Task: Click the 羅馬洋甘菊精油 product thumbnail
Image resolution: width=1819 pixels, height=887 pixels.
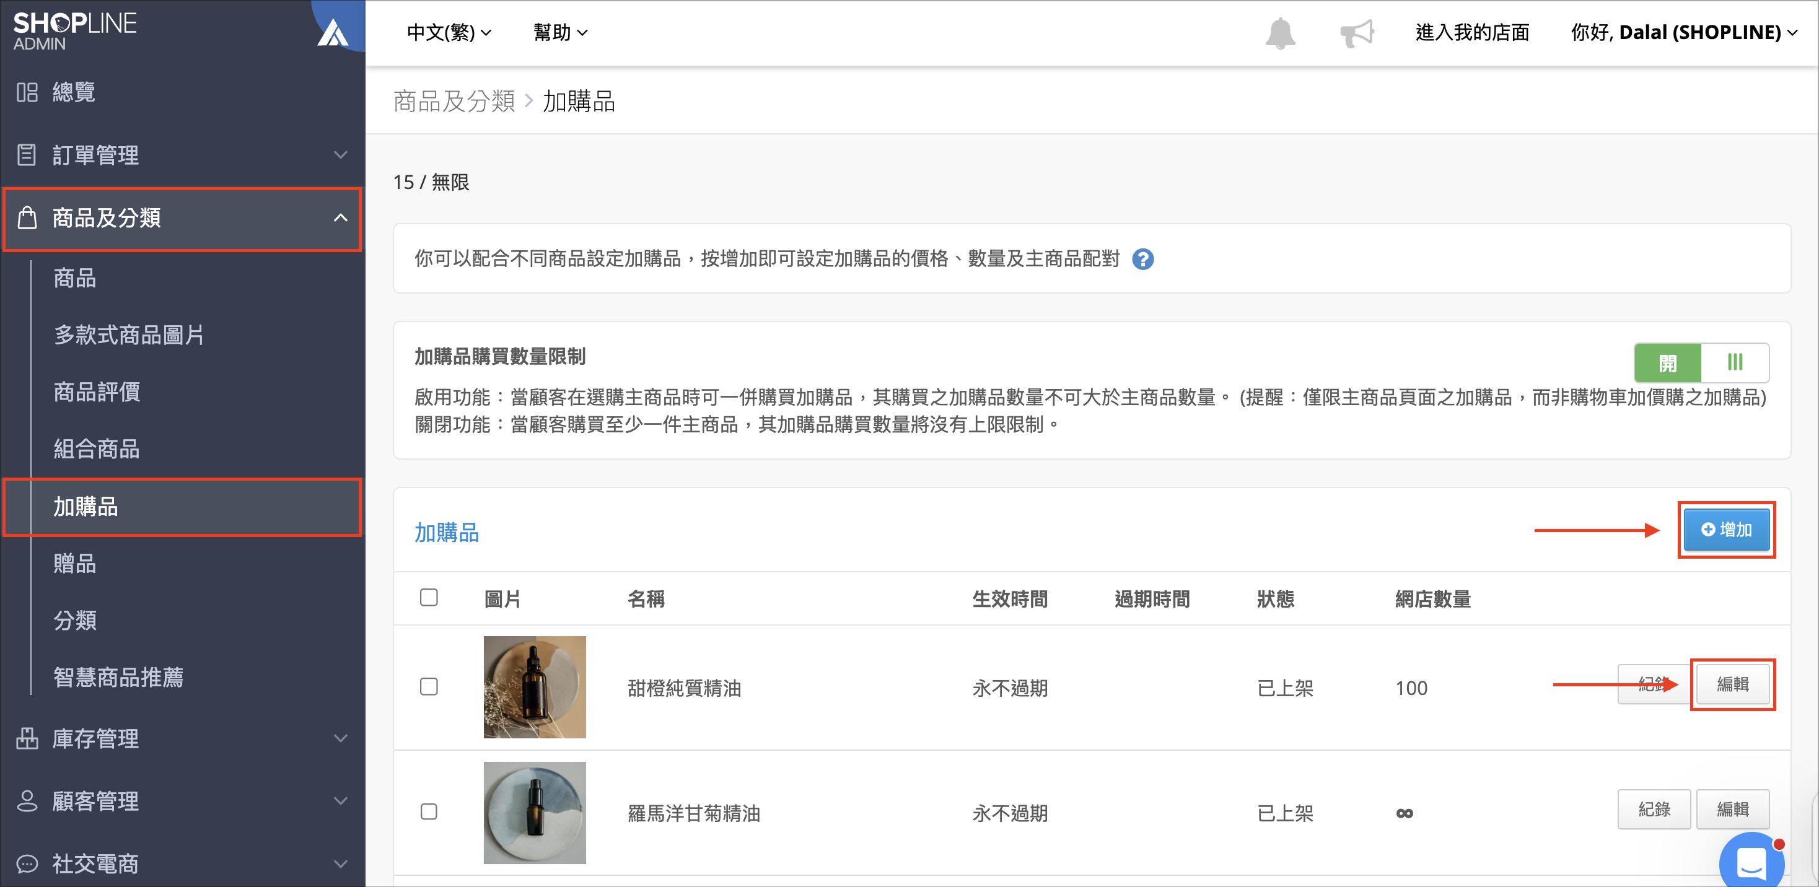Action: (x=535, y=813)
